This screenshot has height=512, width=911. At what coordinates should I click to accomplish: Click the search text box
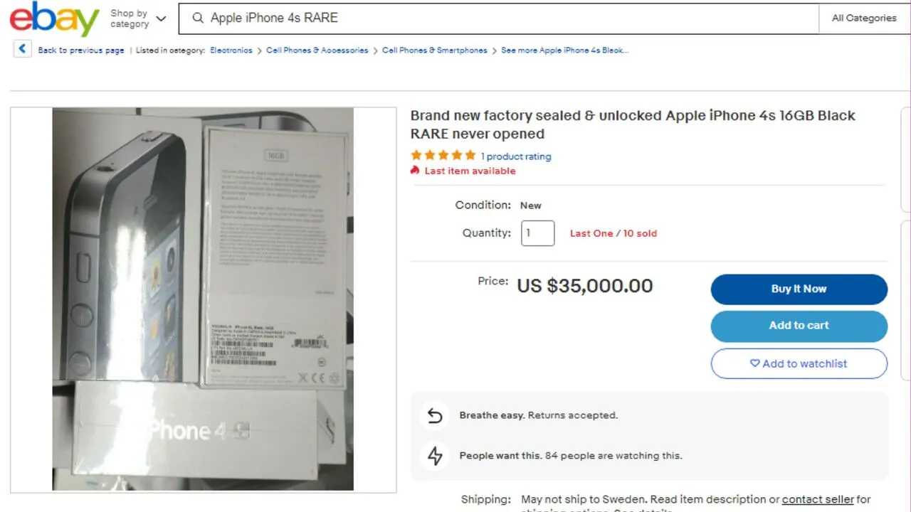[498, 18]
